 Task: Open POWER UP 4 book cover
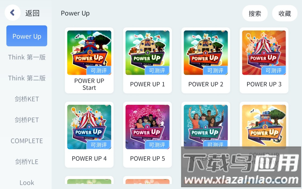[x=89, y=127]
